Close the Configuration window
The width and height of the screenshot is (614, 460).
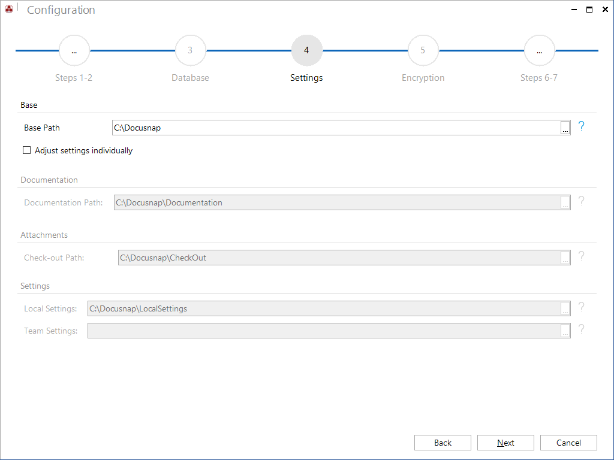point(605,10)
